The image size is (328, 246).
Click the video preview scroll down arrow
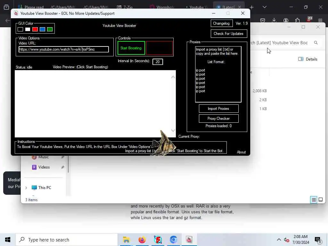pos(173,131)
